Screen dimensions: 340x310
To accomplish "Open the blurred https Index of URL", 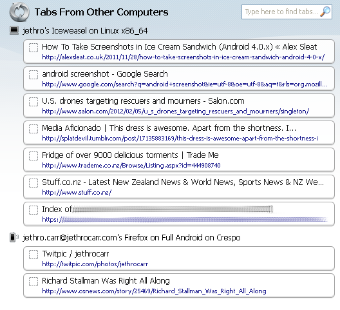I will (185, 220).
